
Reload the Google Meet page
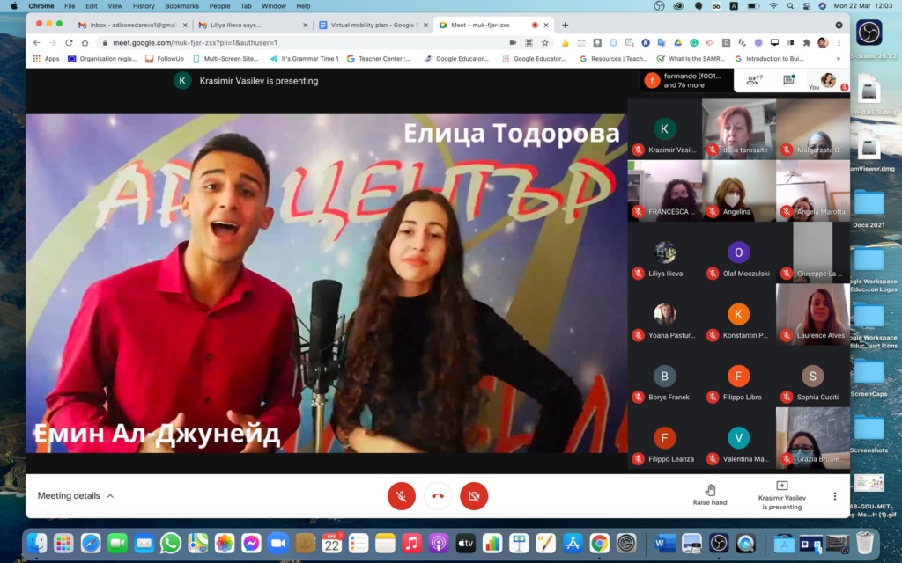[69, 42]
